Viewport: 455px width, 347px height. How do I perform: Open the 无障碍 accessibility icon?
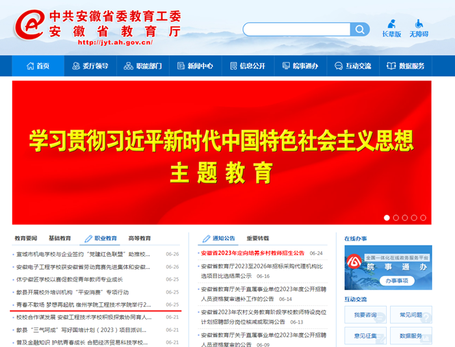(419, 29)
